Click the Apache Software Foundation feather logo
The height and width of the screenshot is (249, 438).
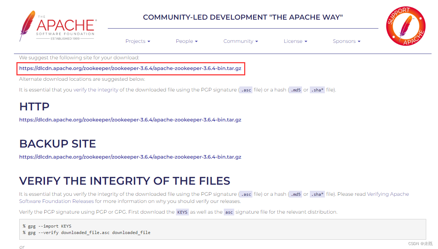[x=57, y=26]
